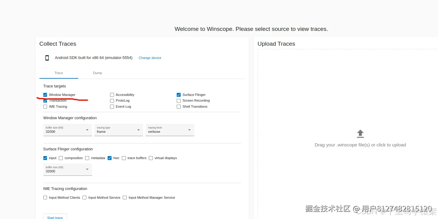438x219 pixels.
Task: Enable IME Tracing checkbox
Action: point(45,106)
